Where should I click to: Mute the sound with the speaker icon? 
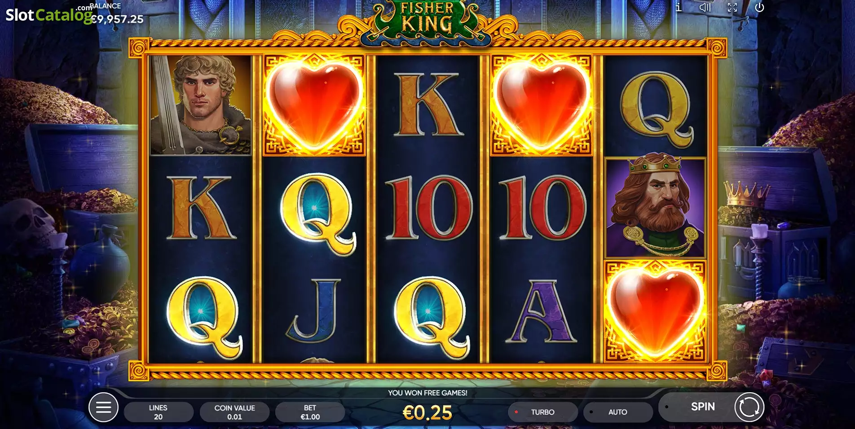(x=705, y=7)
